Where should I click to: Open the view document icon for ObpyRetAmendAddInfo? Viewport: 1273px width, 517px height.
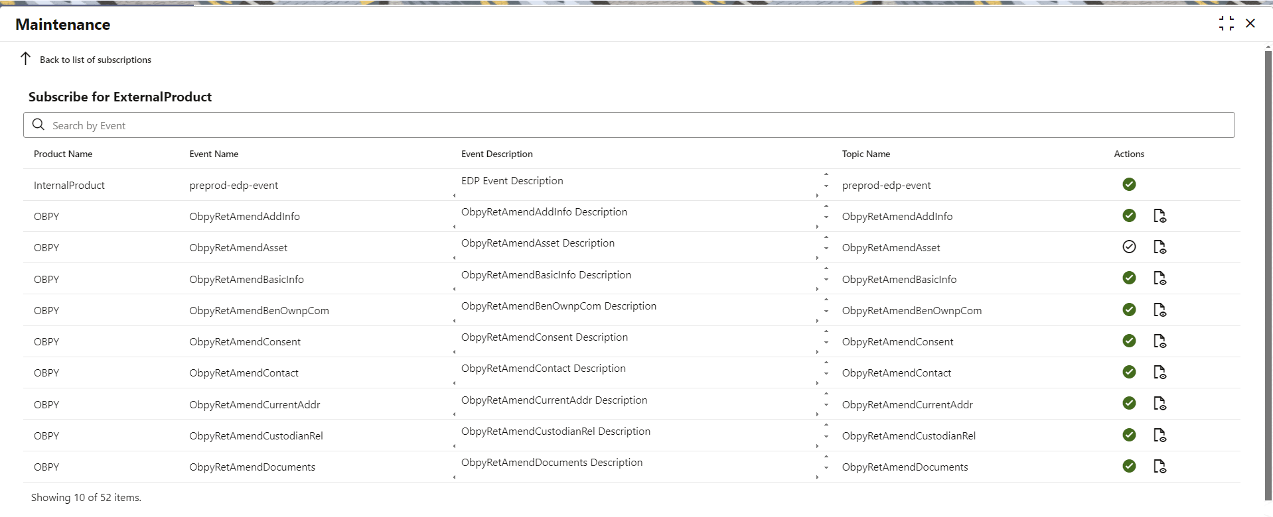[1160, 215]
